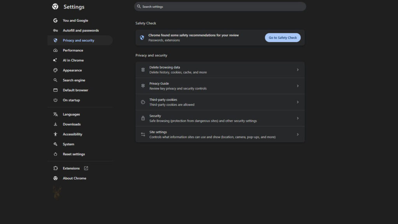Open Reset settings section
398x224 pixels.
[80, 154]
